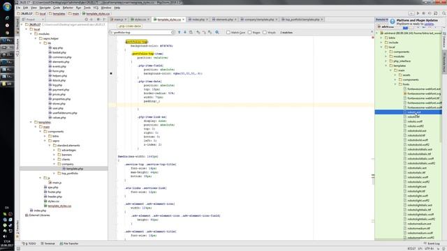This screenshot has width=447, height=251.
Task: Switch to the styles.css editor tab
Action: coord(140,20)
